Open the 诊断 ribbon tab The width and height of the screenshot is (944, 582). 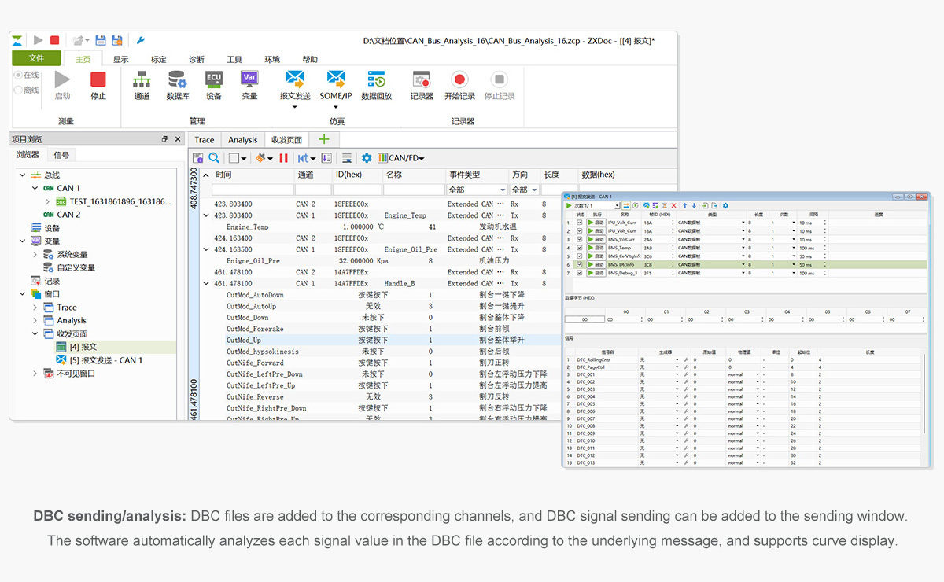pos(197,59)
